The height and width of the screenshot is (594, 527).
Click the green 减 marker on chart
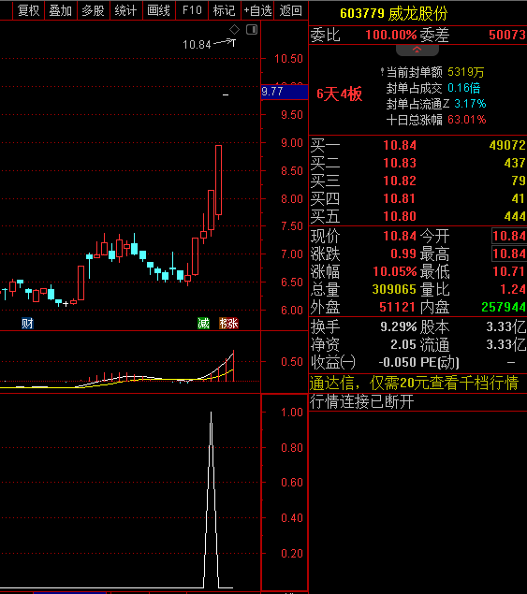(x=204, y=323)
